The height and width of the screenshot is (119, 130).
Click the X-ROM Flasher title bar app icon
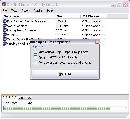pyautogui.click(x=4, y=4)
